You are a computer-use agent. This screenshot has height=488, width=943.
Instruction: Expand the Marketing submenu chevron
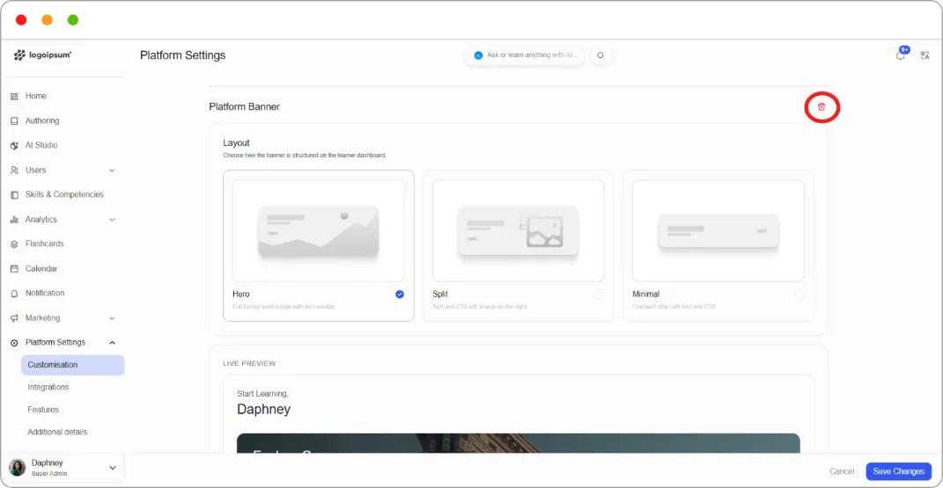[112, 318]
